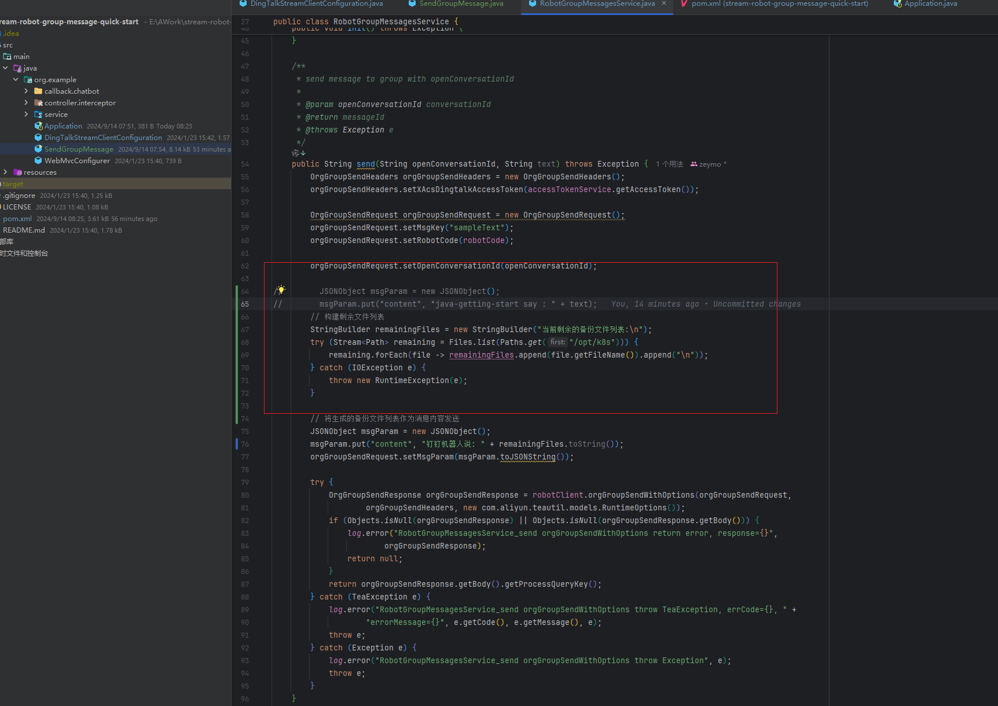Expand the resources folder arrow
This screenshot has width=998, height=706.
tap(5, 172)
